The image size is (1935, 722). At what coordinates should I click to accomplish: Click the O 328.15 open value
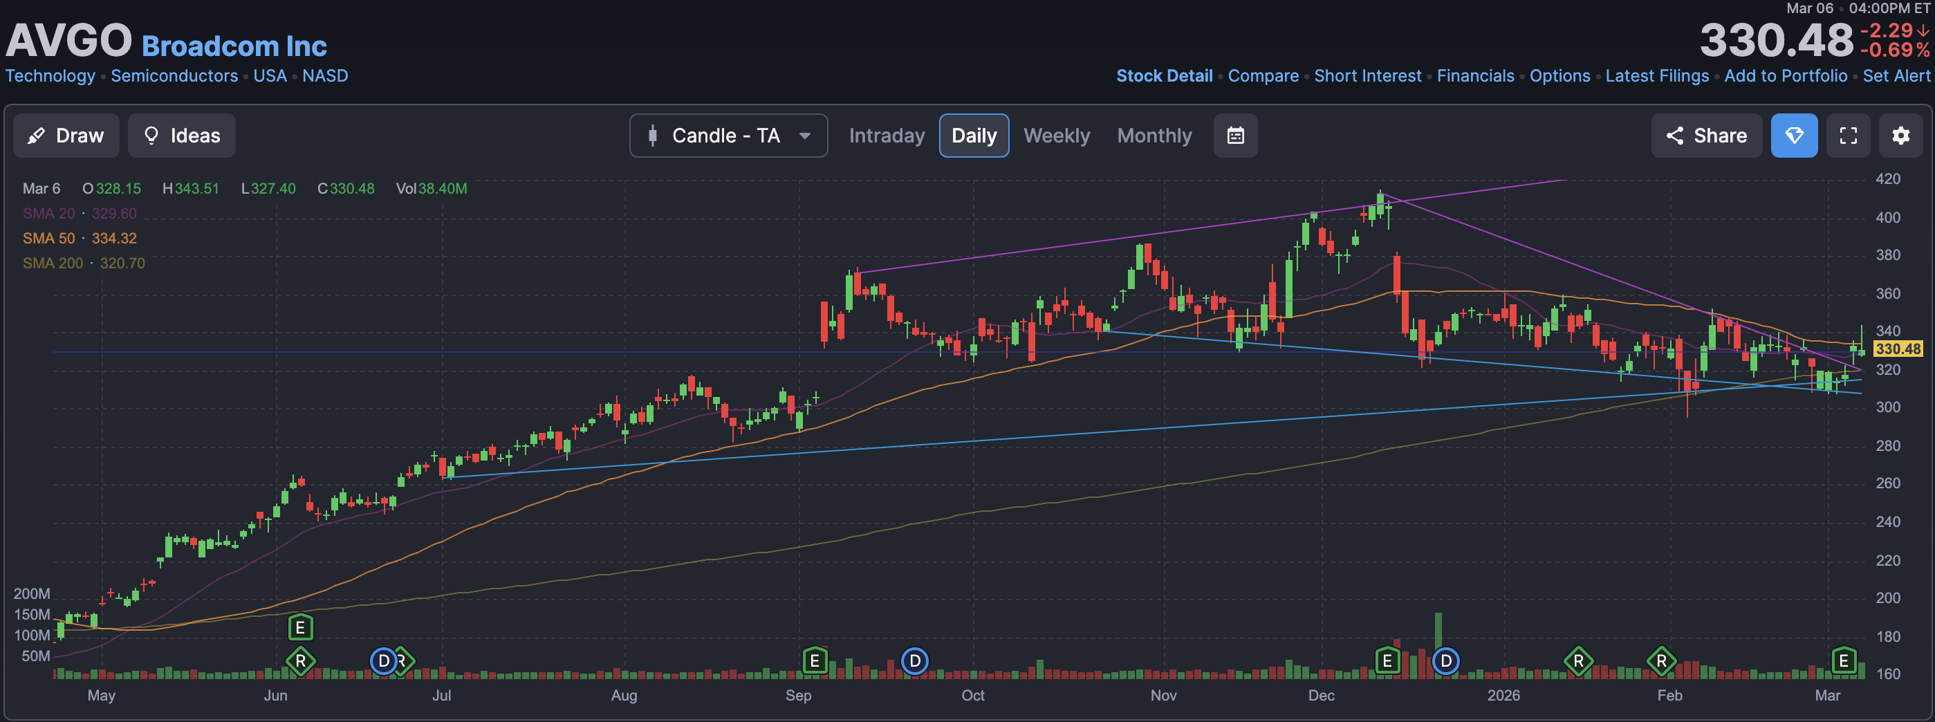[x=112, y=189]
